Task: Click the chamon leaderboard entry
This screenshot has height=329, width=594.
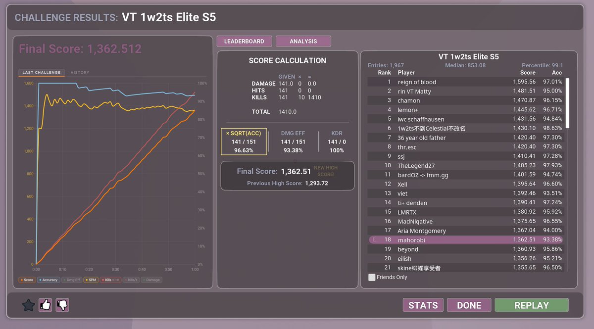Action: click(467, 100)
